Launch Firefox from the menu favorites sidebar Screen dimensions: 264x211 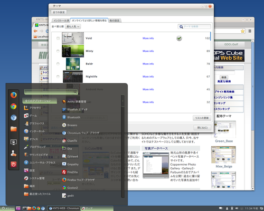[14, 95]
